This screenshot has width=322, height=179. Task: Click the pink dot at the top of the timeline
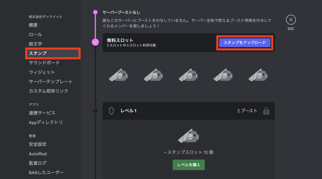coord(95,12)
